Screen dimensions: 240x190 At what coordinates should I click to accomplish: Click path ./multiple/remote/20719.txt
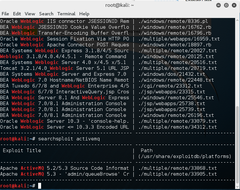177,68
